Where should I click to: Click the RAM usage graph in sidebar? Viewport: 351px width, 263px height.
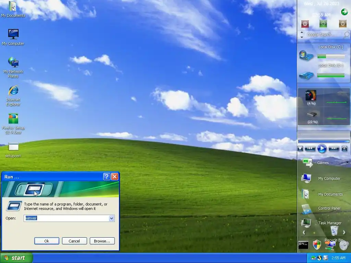pyautogui.click(x=337, y=118)
